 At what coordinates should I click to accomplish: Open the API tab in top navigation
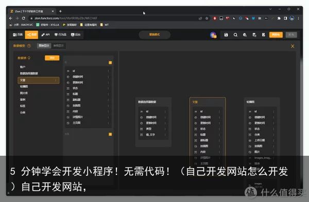click(x=45, y=34)
